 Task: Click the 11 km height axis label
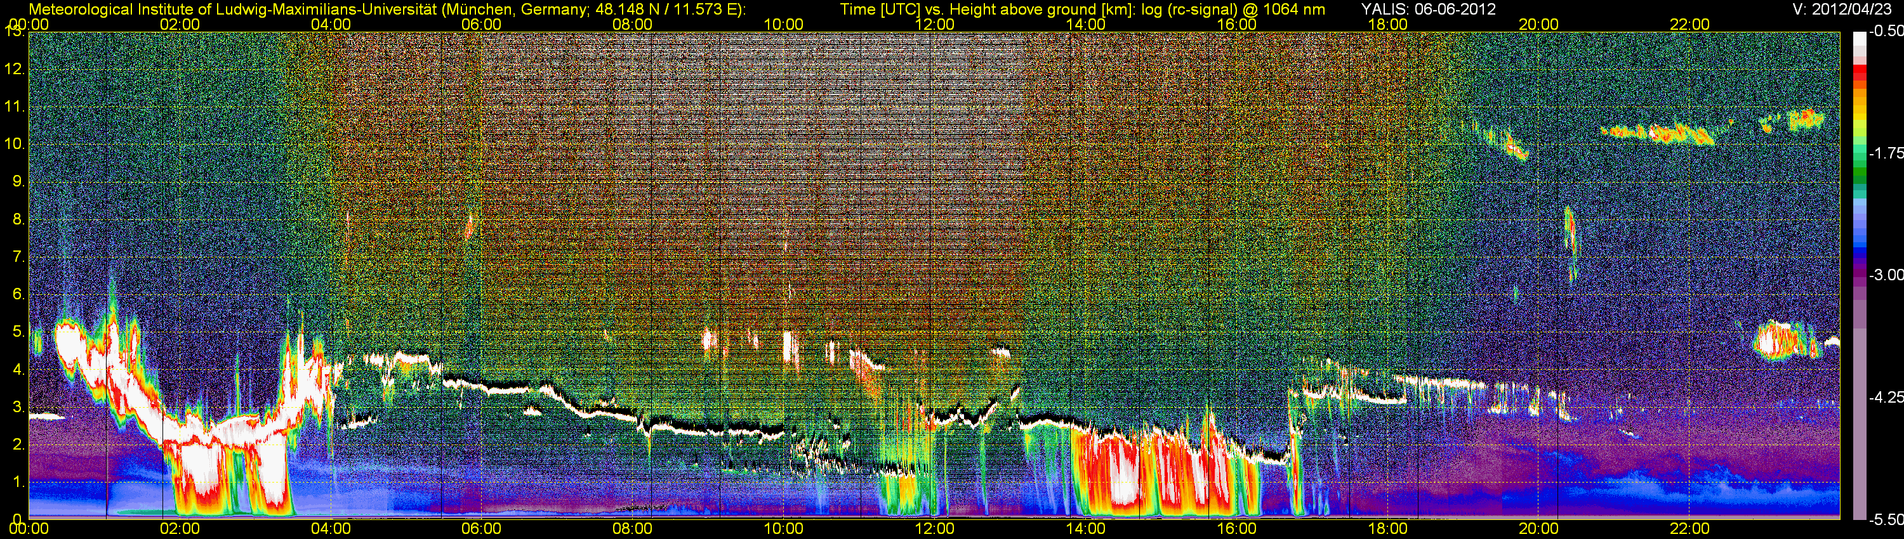point(15,107)
